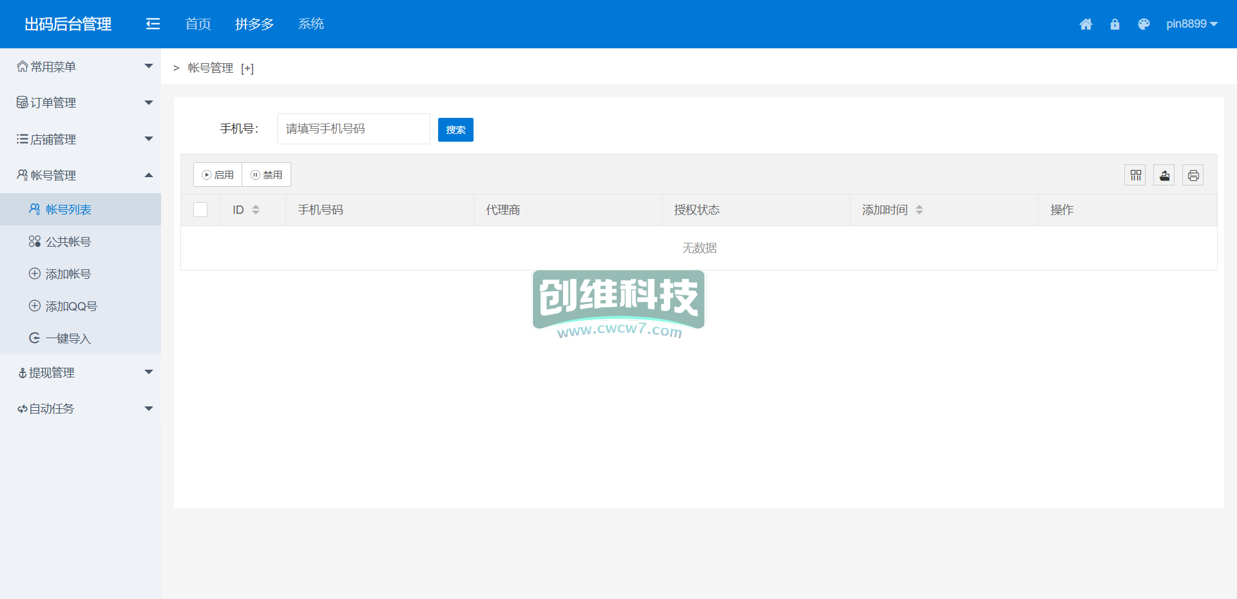The image size is (1237, 599).
Task: Click the print icon in table toolbar
Action: point(1193,175)
